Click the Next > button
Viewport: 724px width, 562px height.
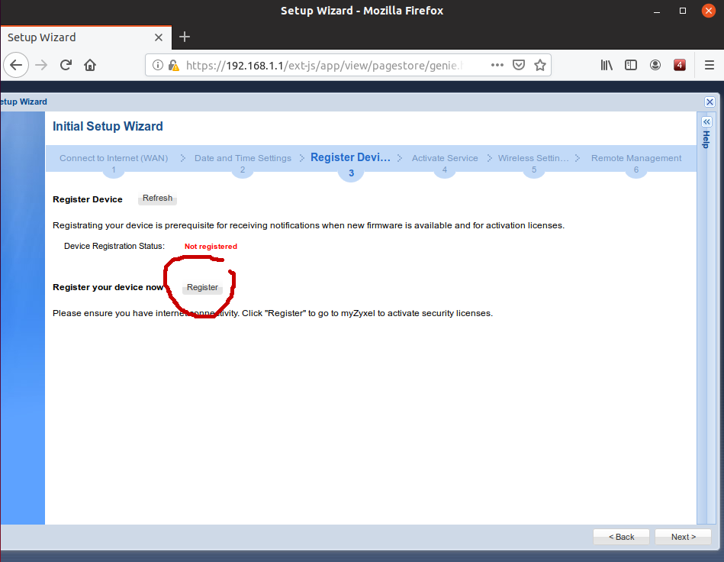click(x=683, y=537)
